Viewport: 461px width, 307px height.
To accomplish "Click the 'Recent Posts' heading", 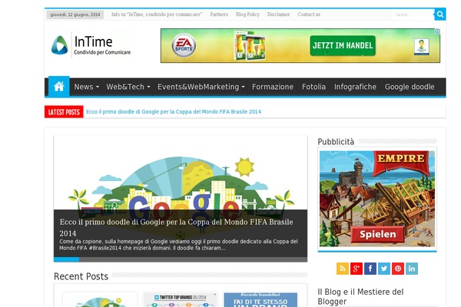I will 81,276.
